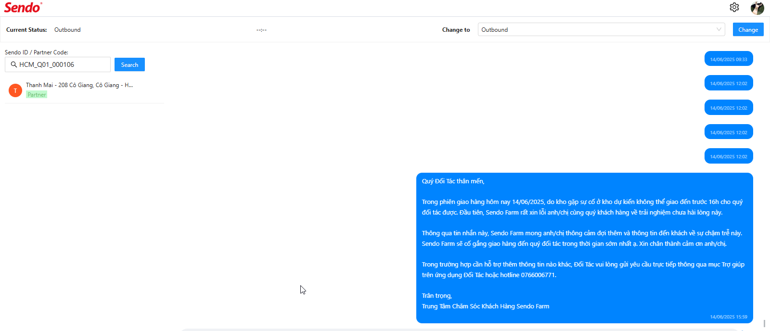The image size is (770, 331).
Task: Focus the Sendo ID / Partner Code field
Action: point(58,64)
